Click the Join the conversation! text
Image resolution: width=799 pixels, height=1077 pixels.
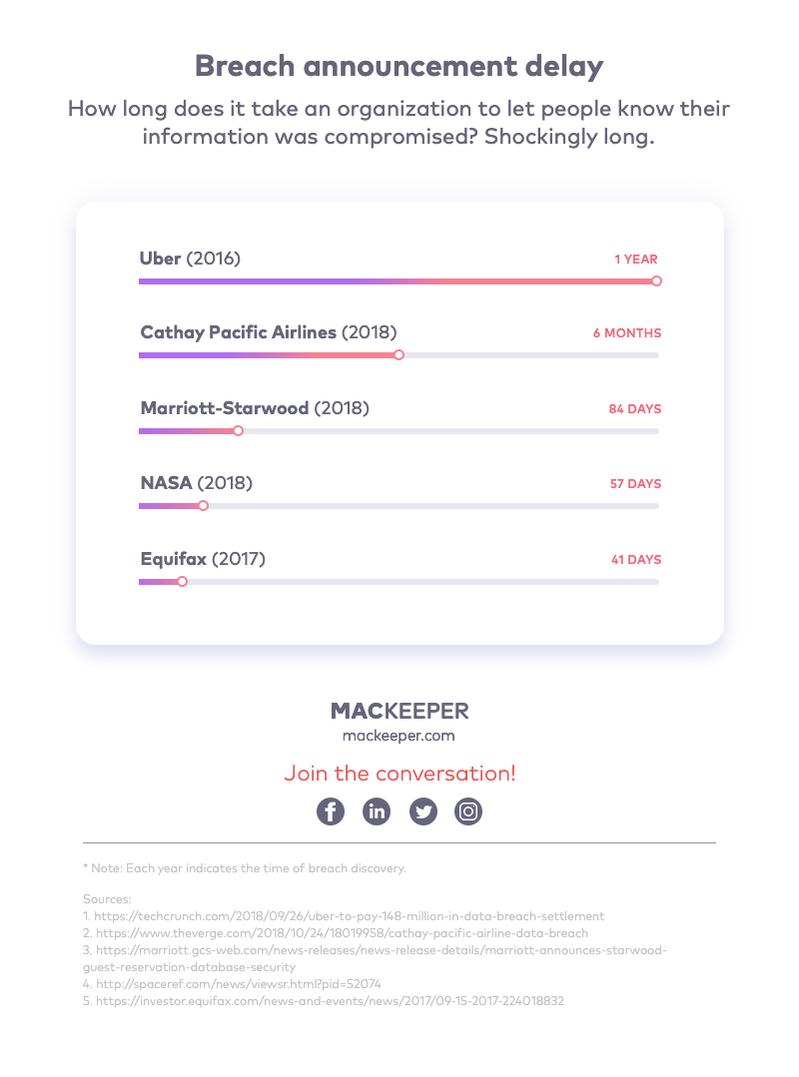(399, 774)
